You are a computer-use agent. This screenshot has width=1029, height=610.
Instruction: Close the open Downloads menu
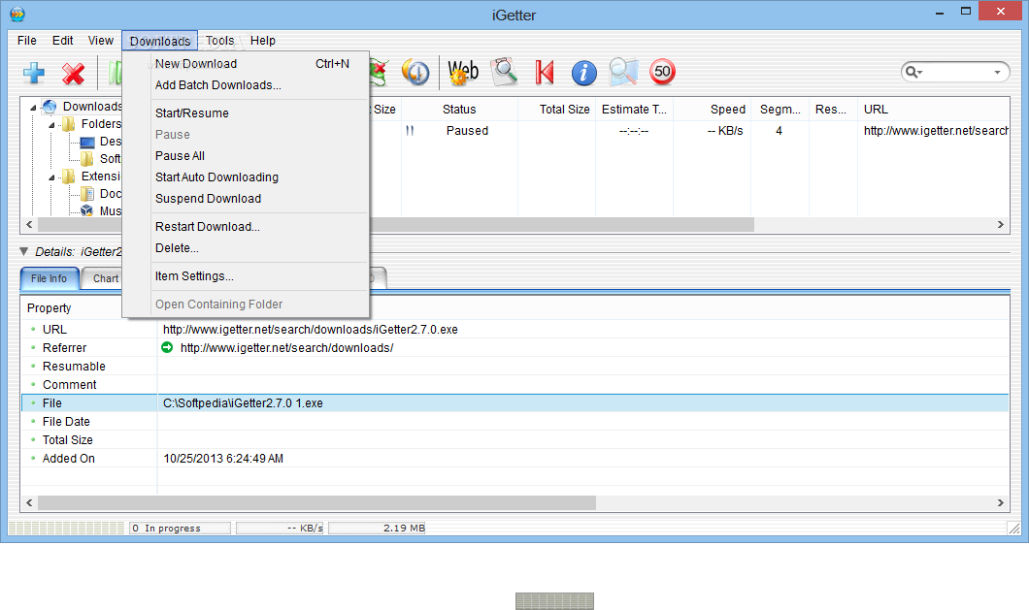click(x=159, y=41)
